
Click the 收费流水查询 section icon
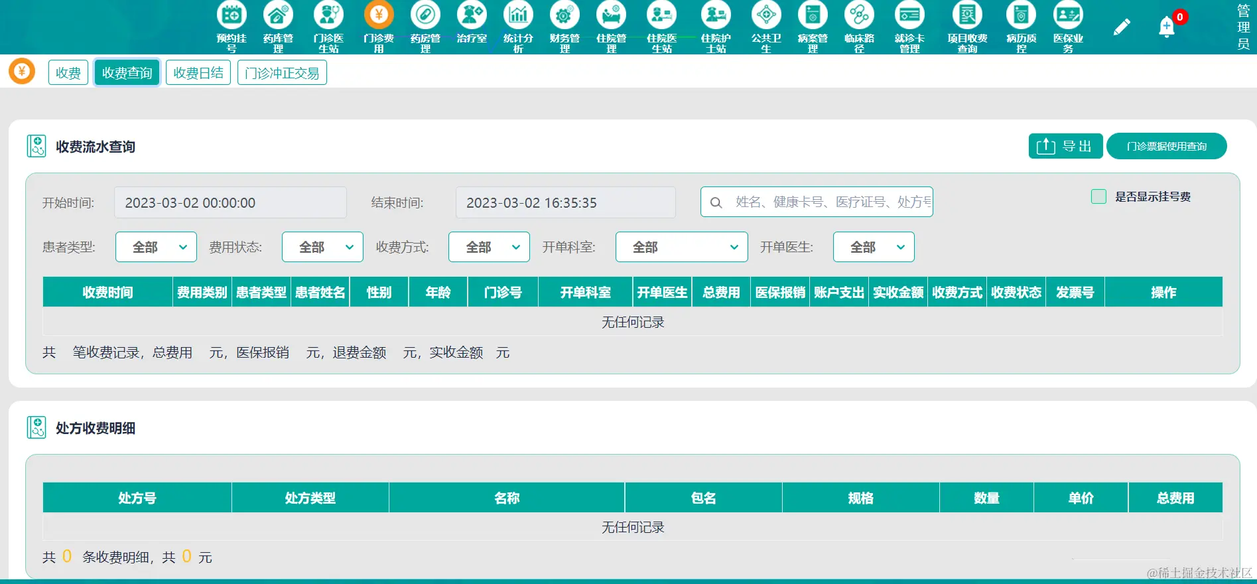(x=36, y=146)
